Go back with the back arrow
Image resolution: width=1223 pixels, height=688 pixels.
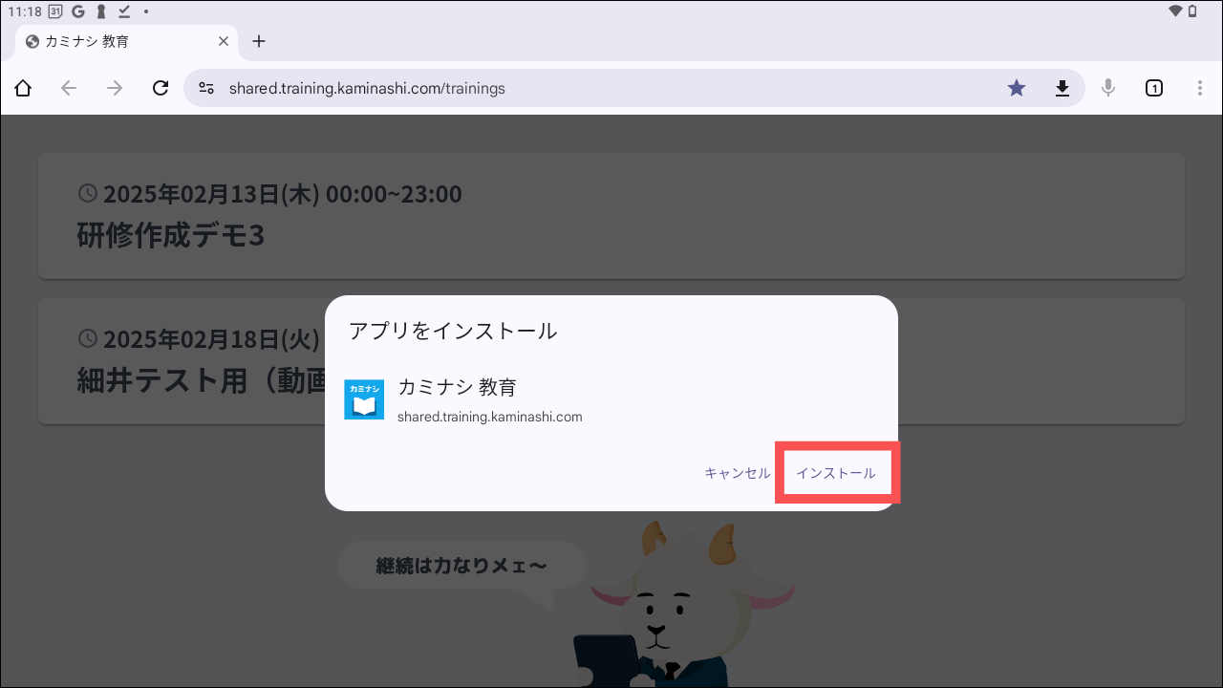click(69, 89)
